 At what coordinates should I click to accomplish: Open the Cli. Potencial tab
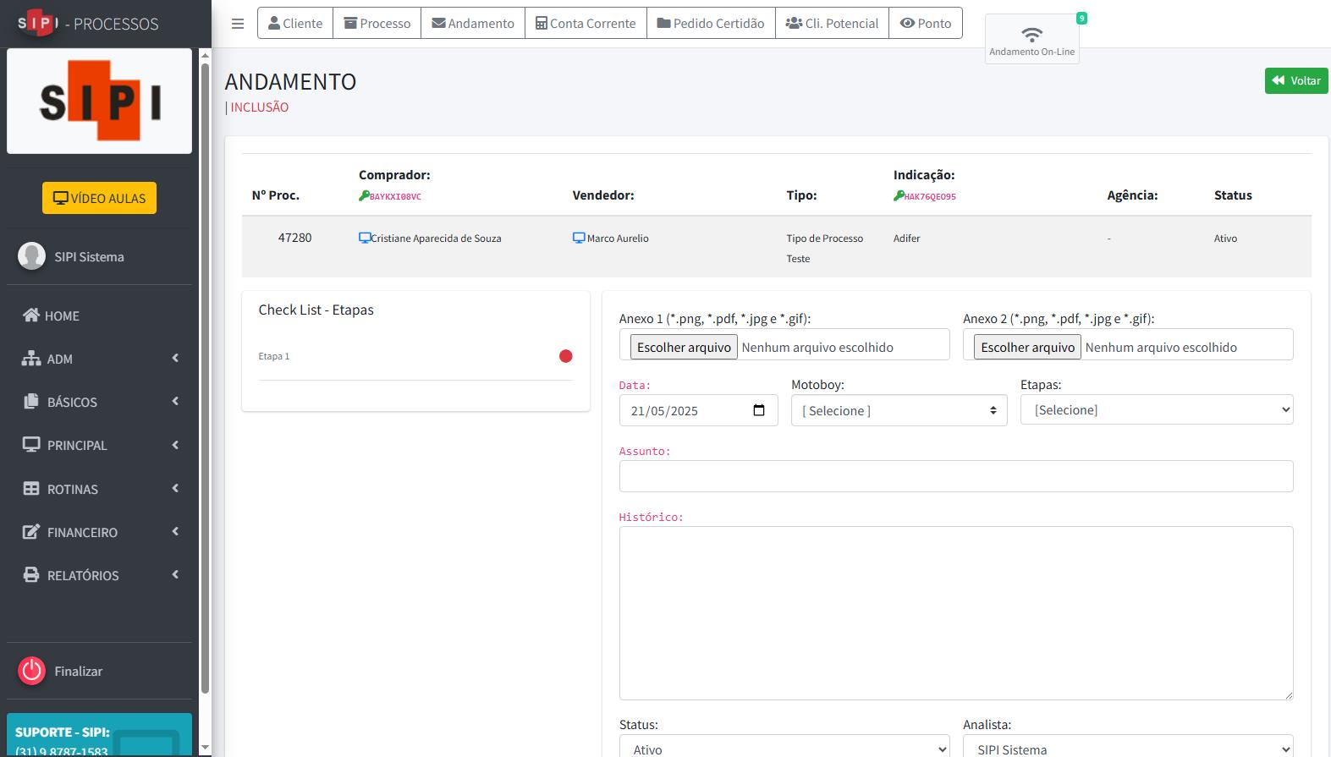pyautogui.click(x=832, y=24)
